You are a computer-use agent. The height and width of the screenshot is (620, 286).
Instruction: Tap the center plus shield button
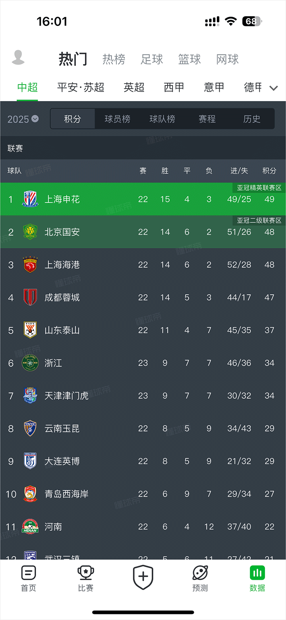pos(143,577)
